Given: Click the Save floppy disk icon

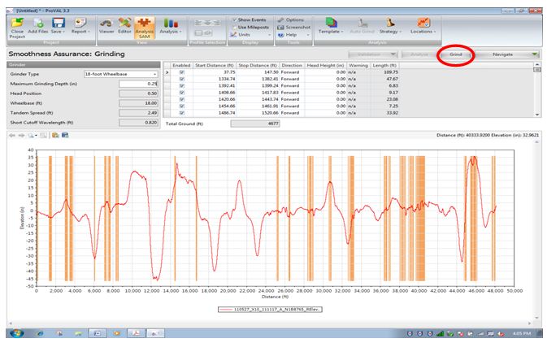Looking at the screenshot, I should pos(58,23).
